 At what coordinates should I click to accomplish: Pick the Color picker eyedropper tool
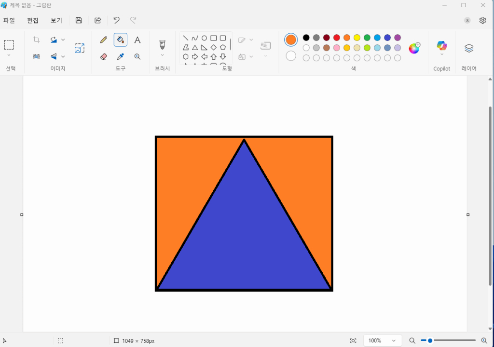pos(121,56)
